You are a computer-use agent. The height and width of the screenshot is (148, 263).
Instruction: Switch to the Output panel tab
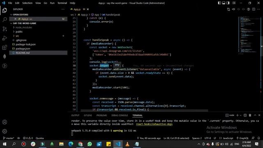75,115
